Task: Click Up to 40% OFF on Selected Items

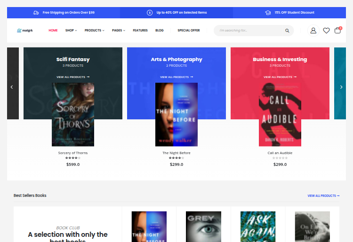Action: (182, 13)
